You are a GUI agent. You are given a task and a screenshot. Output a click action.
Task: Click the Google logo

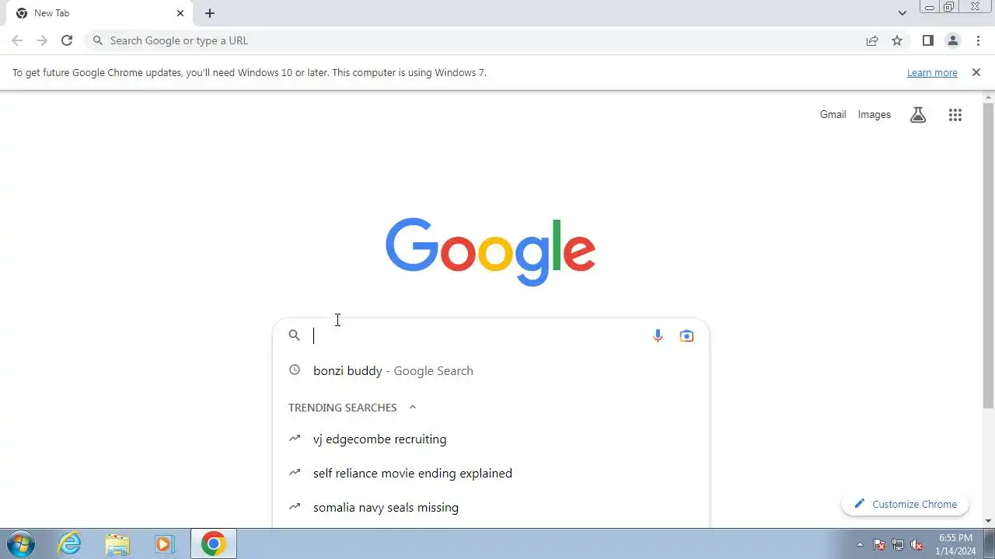(x=491, y=252)
